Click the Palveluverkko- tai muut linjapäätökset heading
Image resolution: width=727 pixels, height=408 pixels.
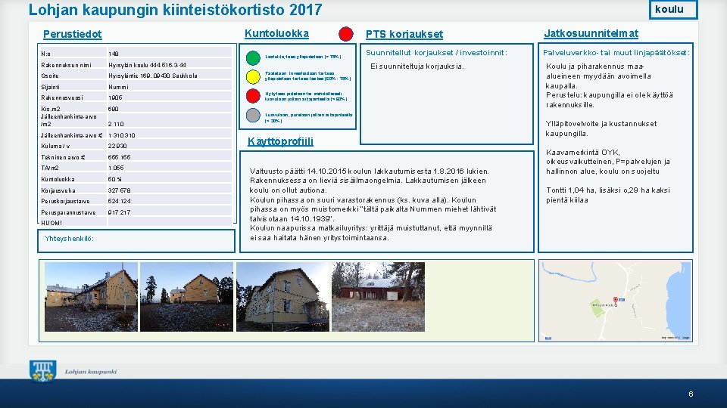click(x=616, y=53)
